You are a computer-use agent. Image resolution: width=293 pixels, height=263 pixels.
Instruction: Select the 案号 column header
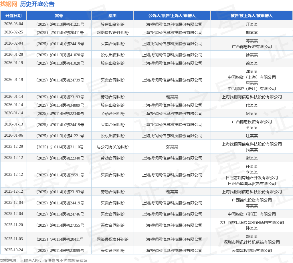tap(59, 16)
